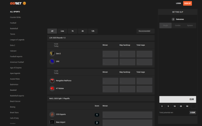Screen dimensions: 202x126
Task: Click the Nongshim RedForce Total maps odds cell
Action: 144,81
